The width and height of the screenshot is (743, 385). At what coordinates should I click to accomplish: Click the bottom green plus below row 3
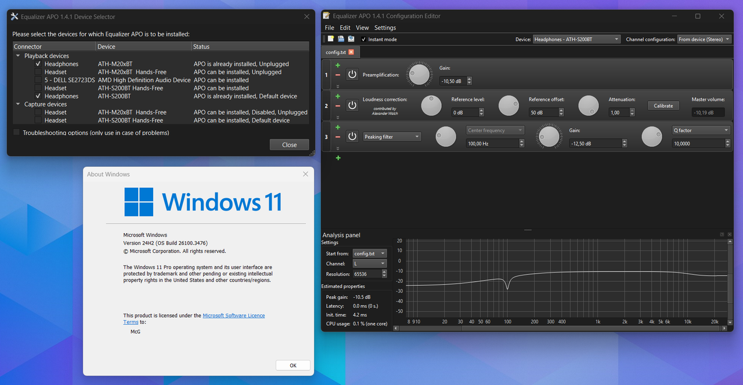coord(338,158)
